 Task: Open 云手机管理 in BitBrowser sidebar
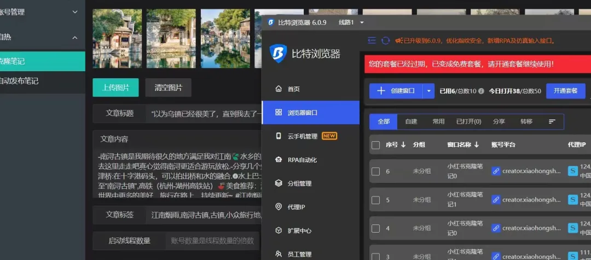tap(311, 136)
